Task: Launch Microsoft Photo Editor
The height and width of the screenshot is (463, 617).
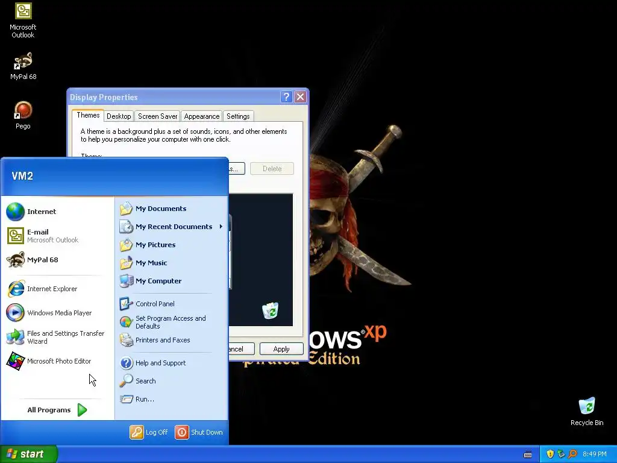Action: coord(58,361)
